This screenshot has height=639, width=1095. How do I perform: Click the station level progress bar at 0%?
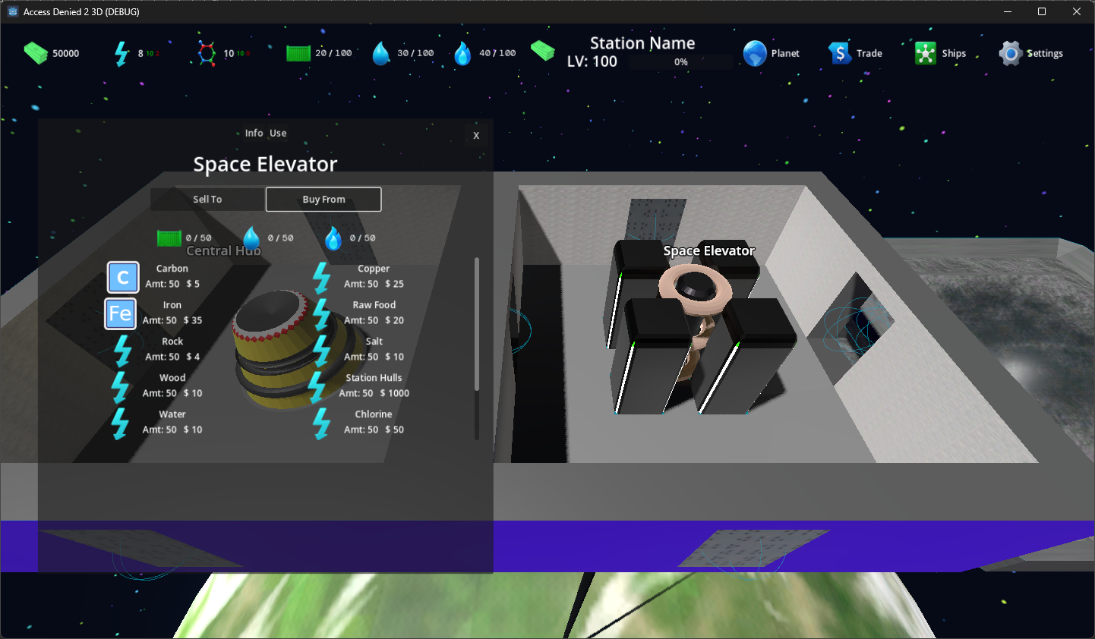pyautogui.click(x=681, y=62)
